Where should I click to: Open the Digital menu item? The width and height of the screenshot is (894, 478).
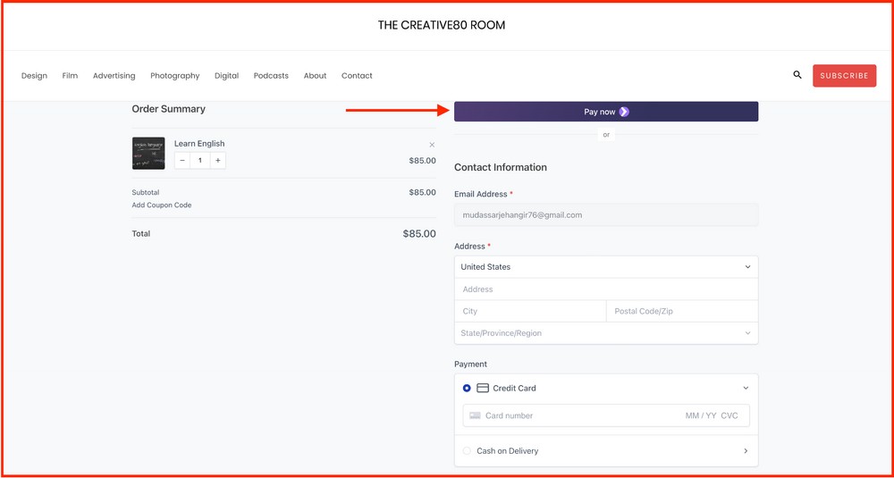pos(226,76)
